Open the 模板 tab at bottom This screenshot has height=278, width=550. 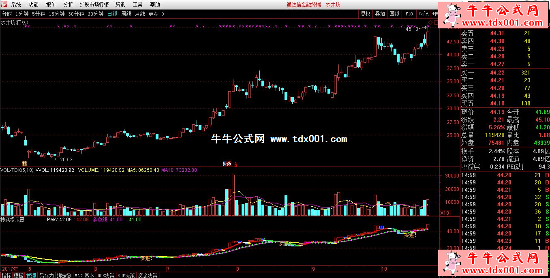[x=19, y=275]
